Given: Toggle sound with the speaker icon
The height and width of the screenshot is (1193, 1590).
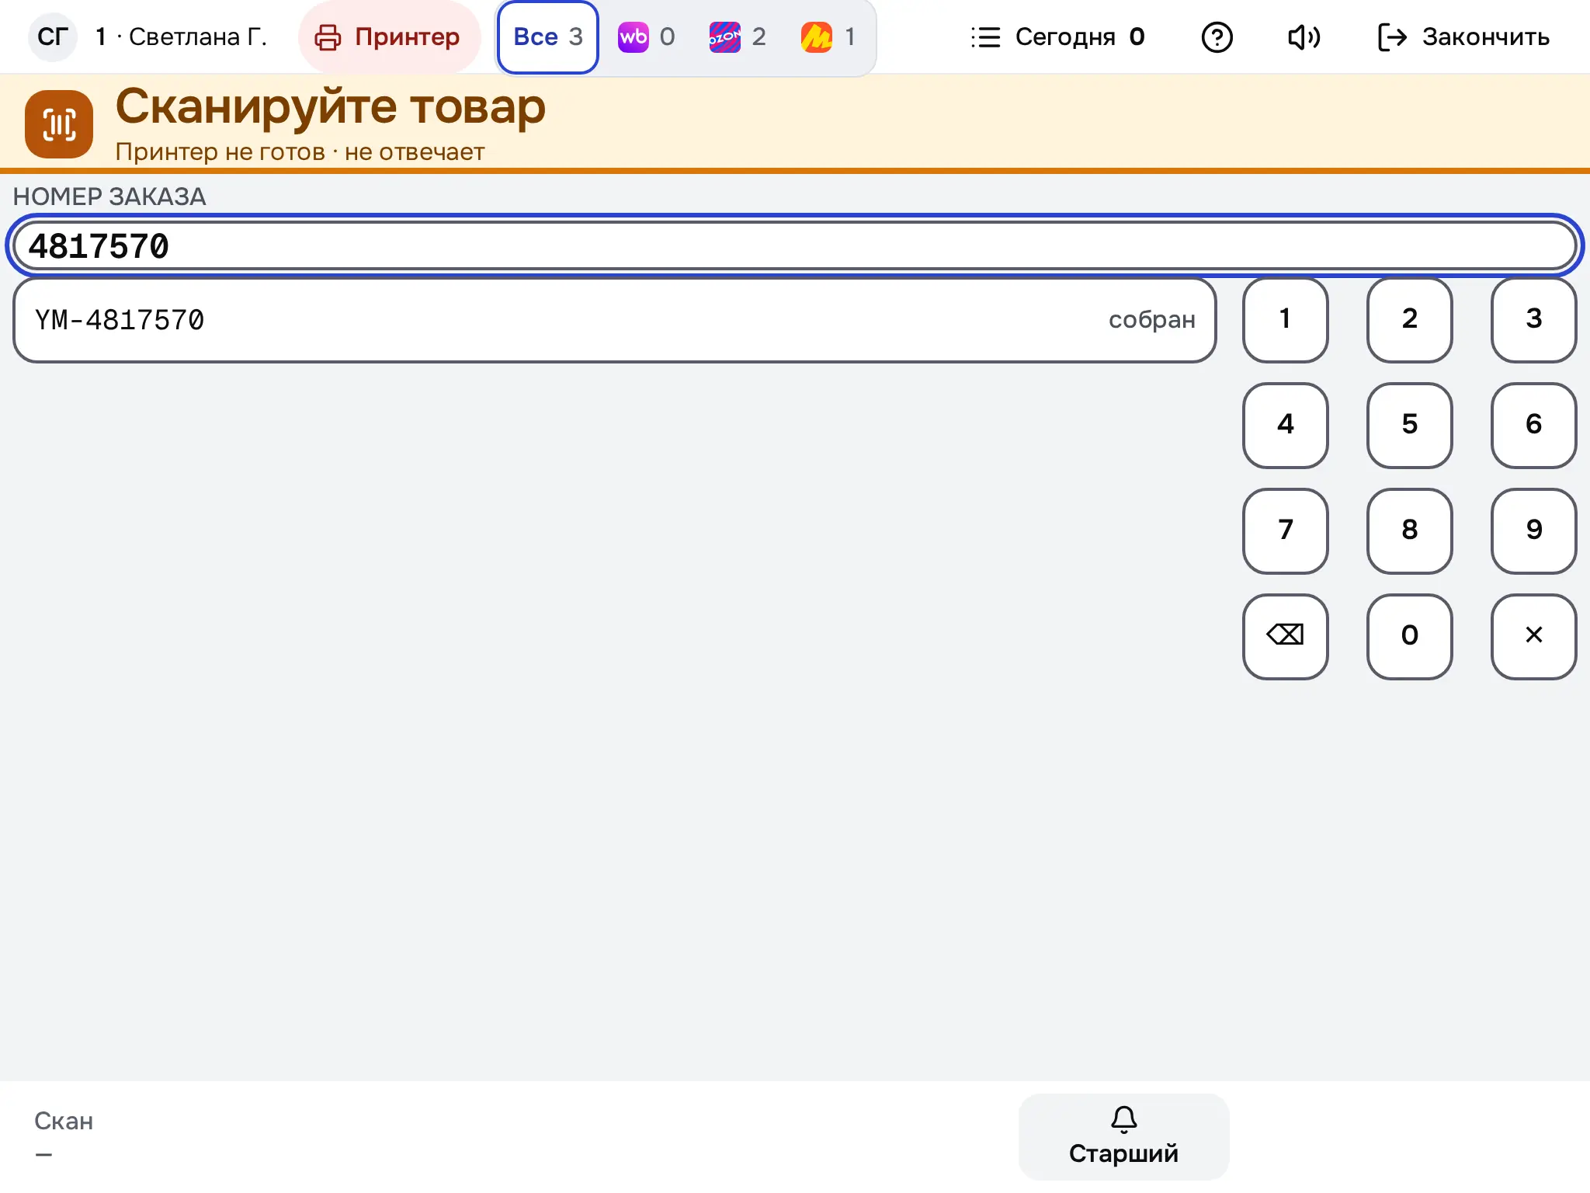Looking at the screenshot, I should 1304,37.
